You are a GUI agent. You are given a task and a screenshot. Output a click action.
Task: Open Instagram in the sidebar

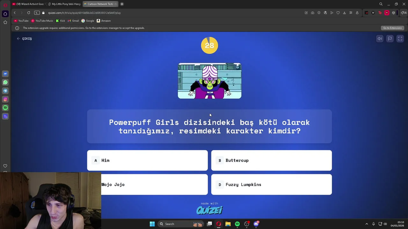click(5, 99)
